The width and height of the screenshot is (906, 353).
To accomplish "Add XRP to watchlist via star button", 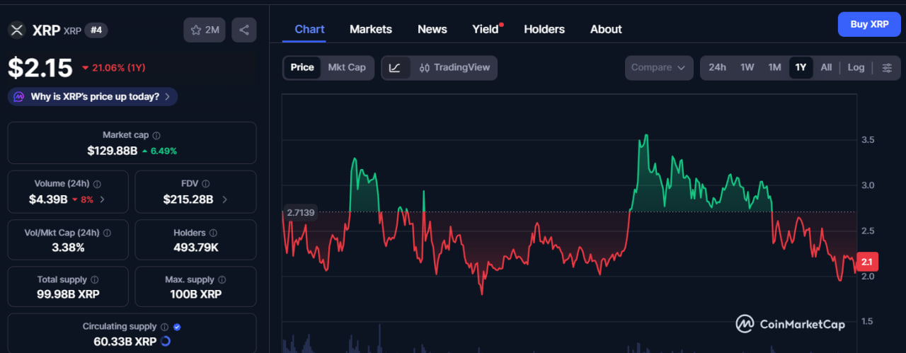I will pyautogui.click(x=205, y=30).
